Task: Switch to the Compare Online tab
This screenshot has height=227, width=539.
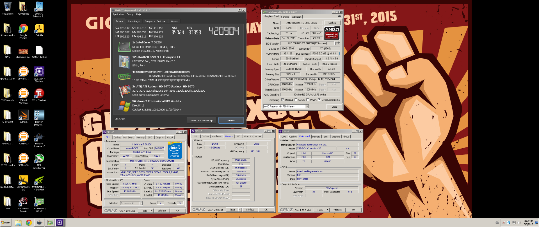Action: click(x=155, y=21)
